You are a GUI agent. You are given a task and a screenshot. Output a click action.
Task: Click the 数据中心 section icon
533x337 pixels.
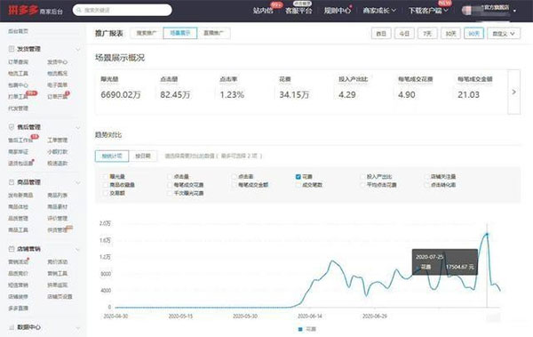tap(12, 327)
